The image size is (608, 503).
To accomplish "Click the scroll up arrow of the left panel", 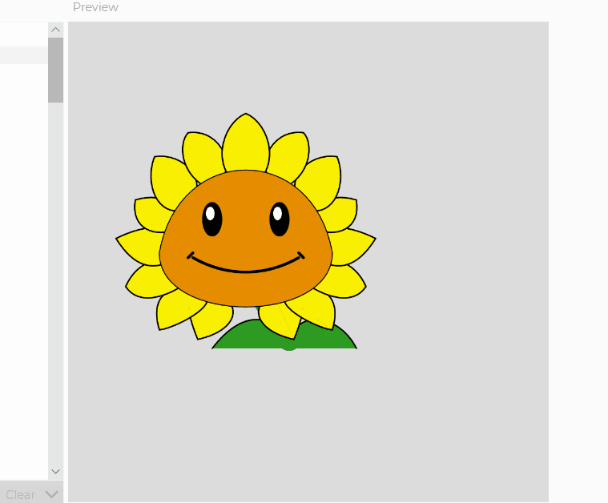I will pyautogui.click(x=55, y=30).
